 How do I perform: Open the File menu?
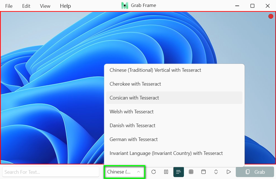[9, 6]
